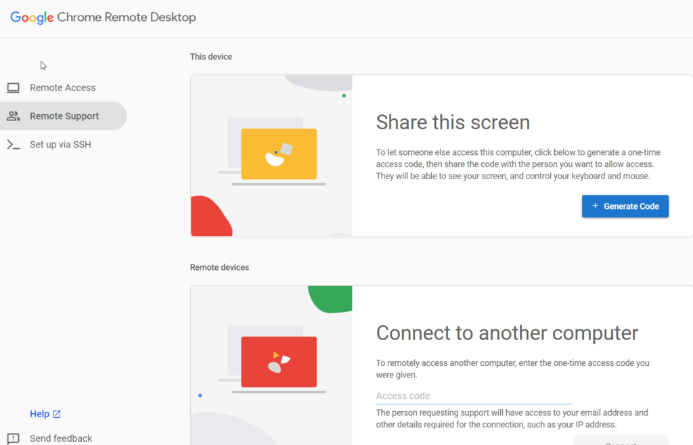Click the red Connect to another computer illustration
This screenshot has width=693, height=445.
pyautogui.click(x=271, y=365)
